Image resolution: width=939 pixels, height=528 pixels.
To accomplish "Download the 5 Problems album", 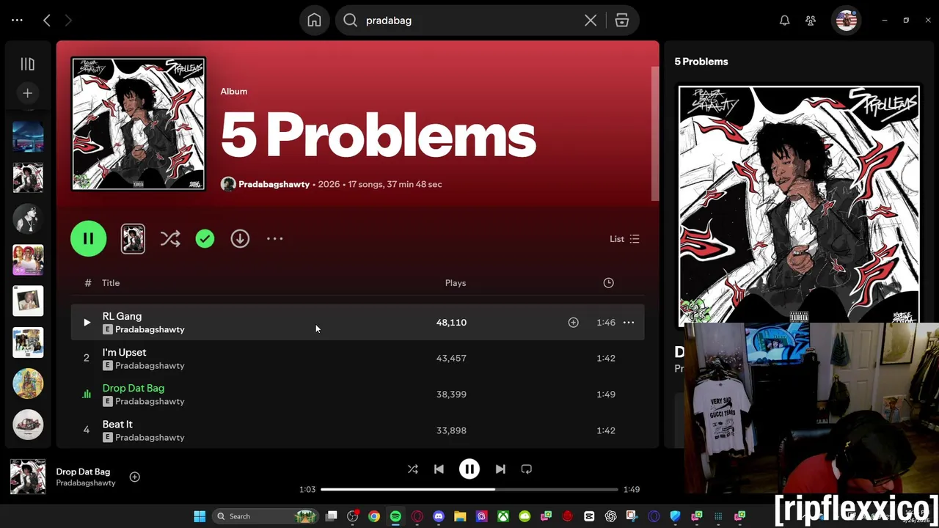I will (240, 238).
